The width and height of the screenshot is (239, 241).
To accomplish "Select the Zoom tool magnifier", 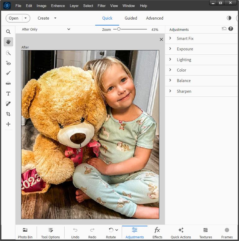I will point(8,32).
